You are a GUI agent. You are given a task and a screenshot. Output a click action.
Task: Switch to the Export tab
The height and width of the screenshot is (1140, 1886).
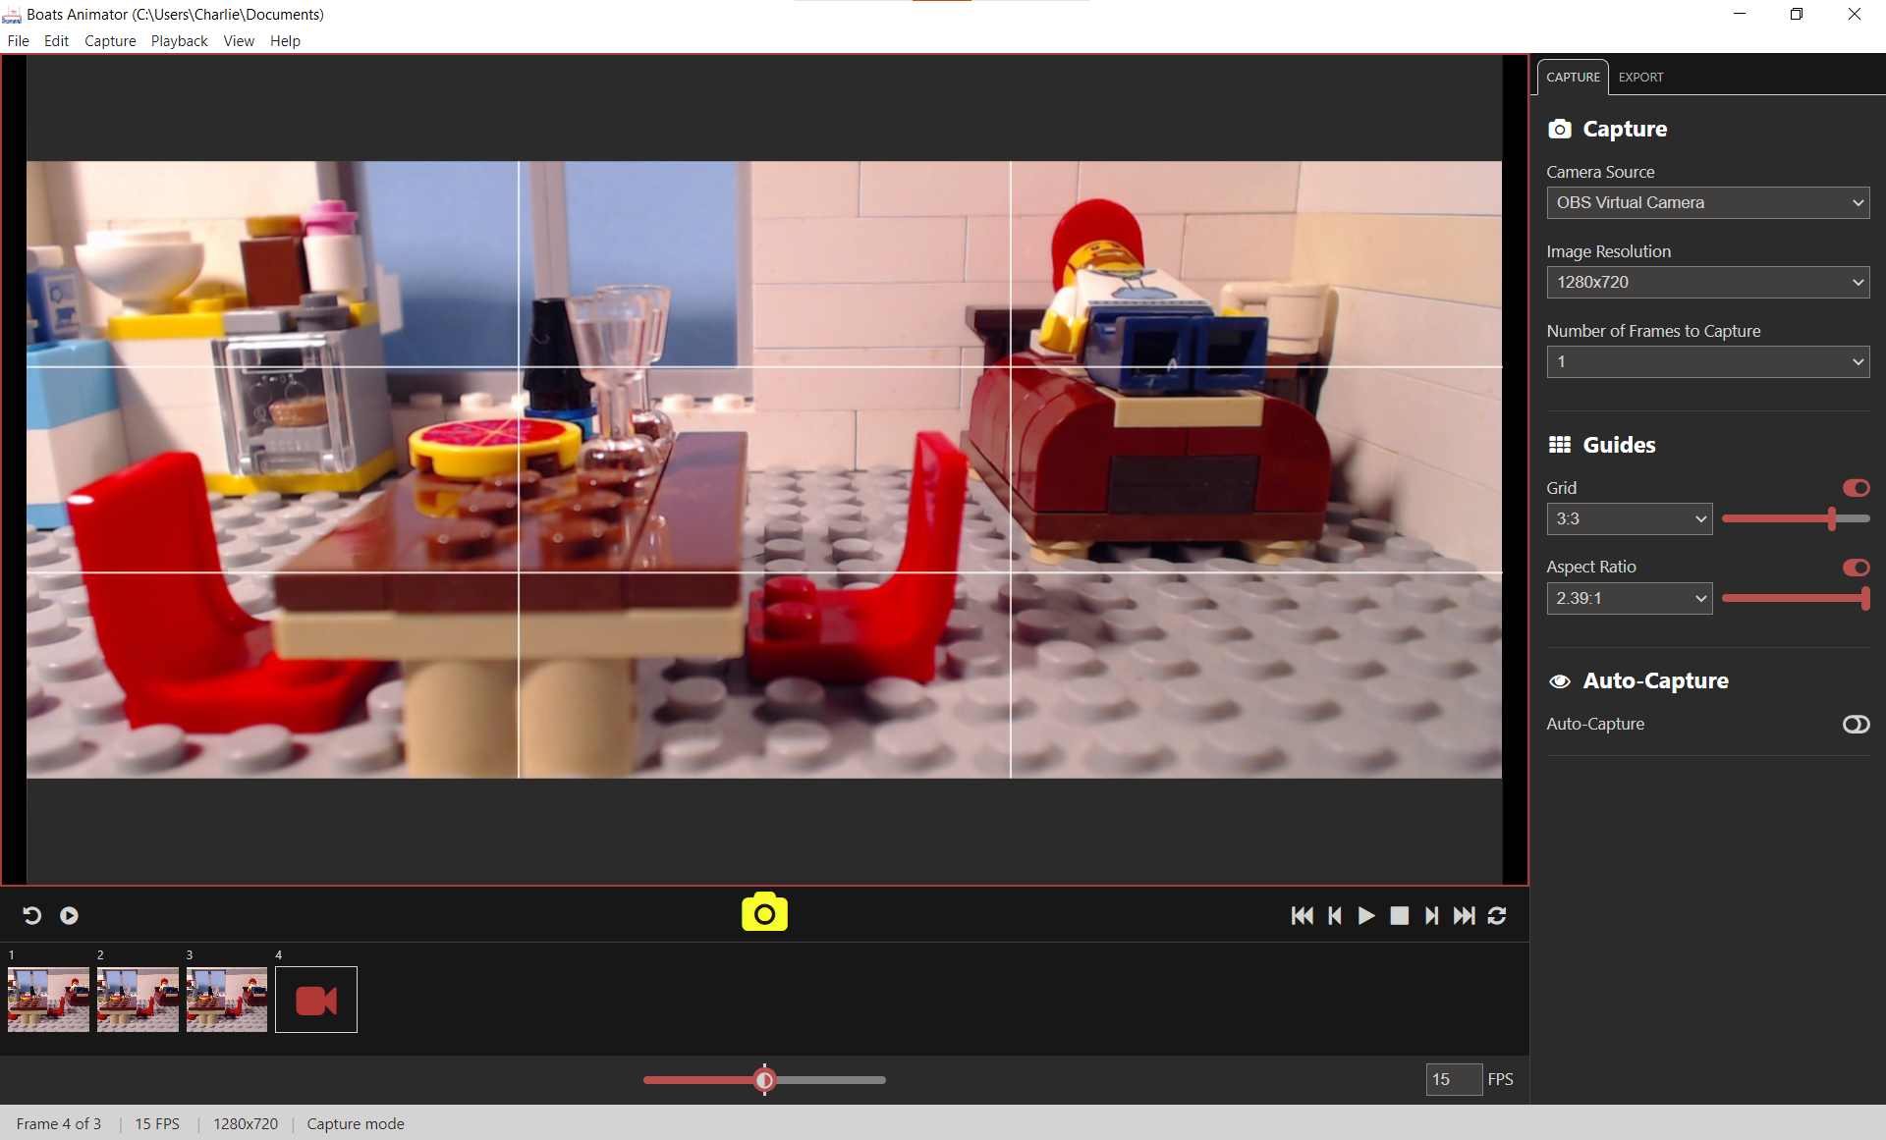coord(1640,77)
